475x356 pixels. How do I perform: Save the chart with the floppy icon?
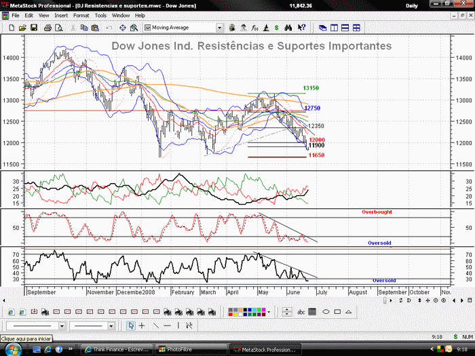(x=34, y=28)
